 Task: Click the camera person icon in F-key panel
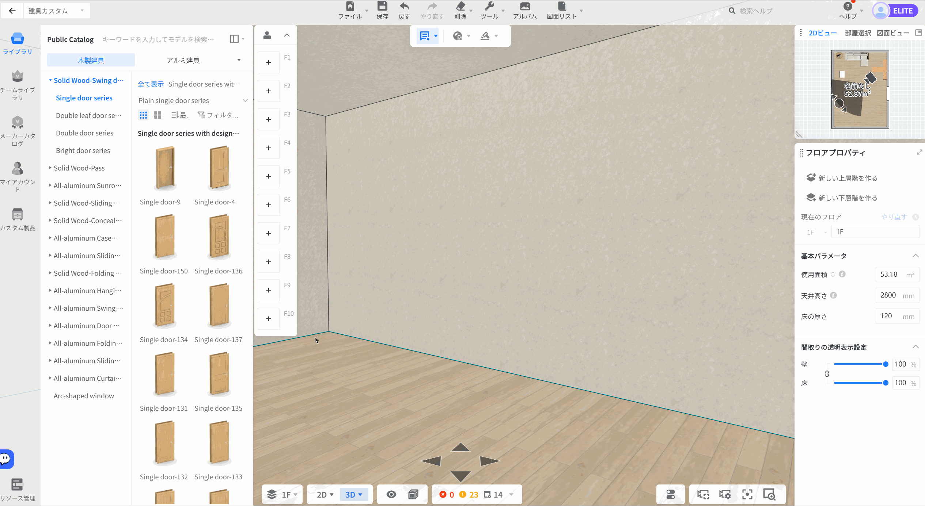(x=267, y=35)
